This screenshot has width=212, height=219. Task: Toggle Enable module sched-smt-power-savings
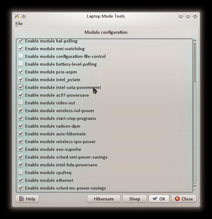21,157
